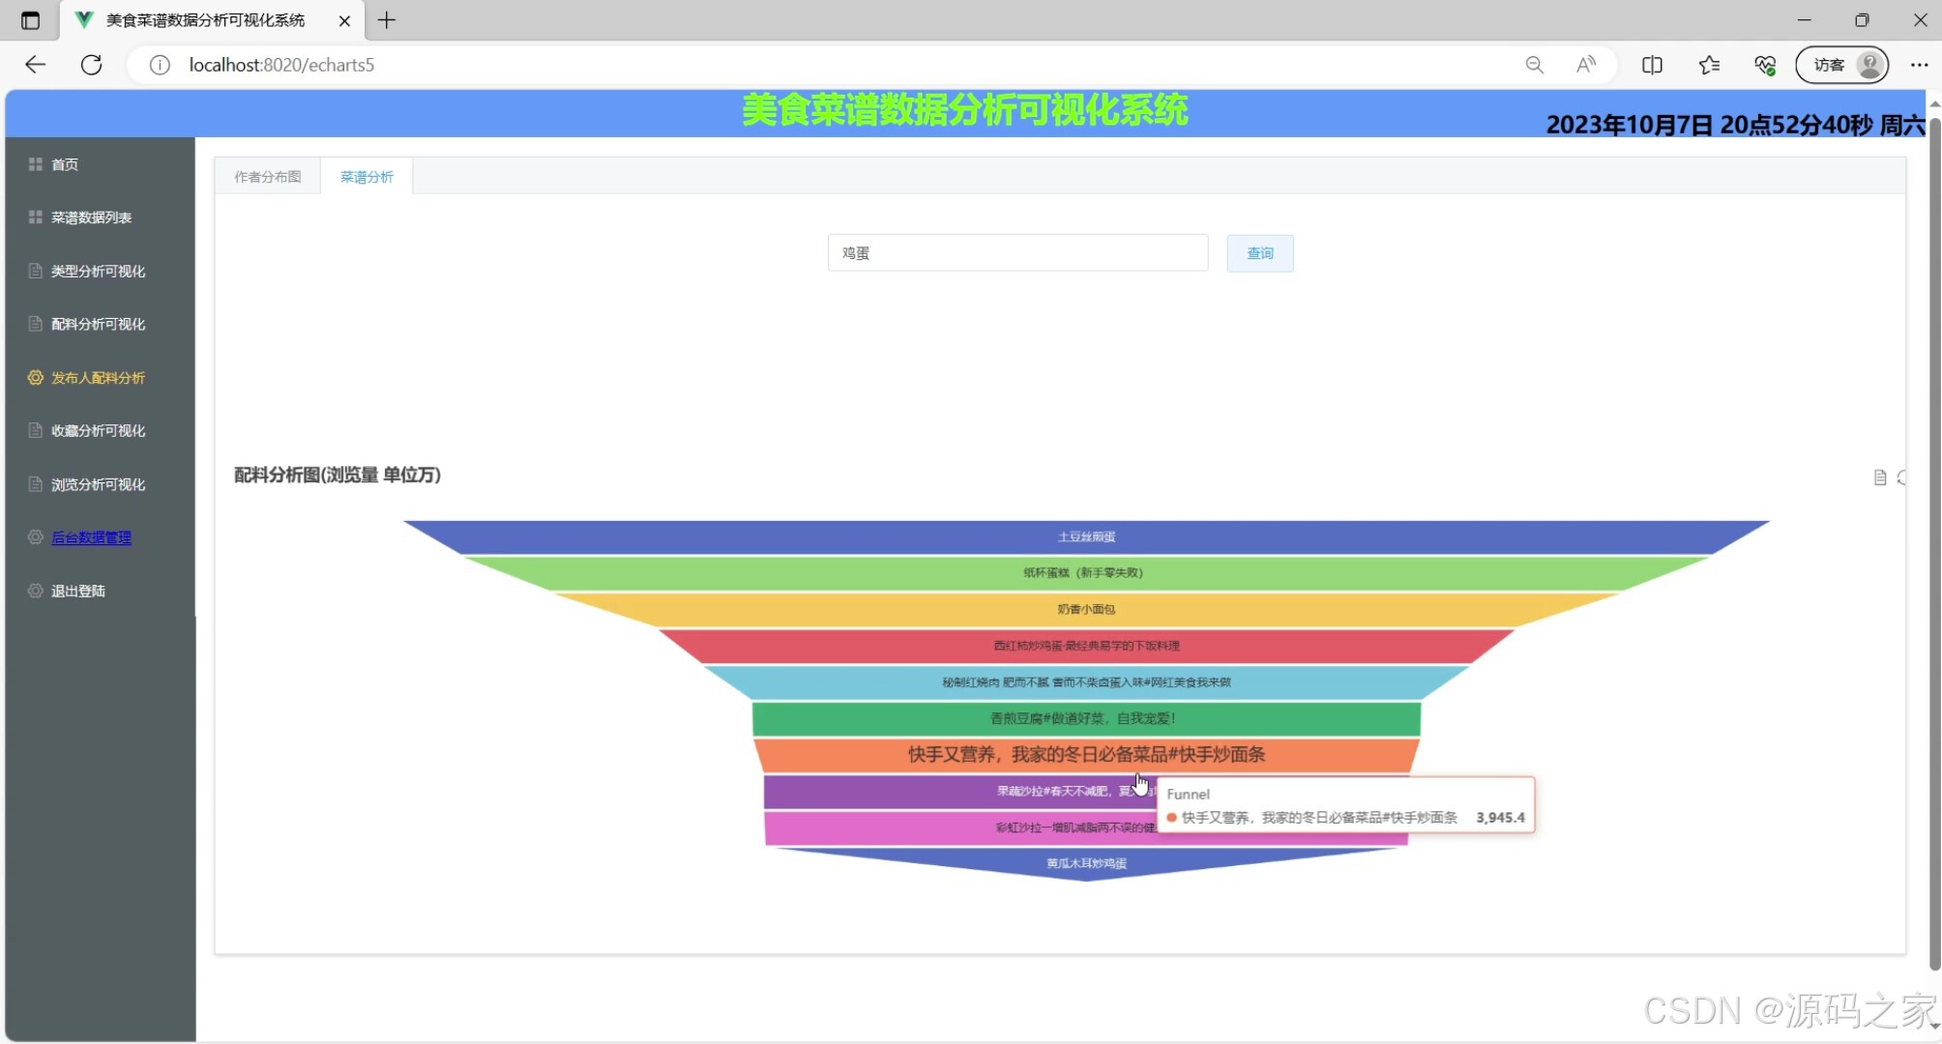Open the browser favorites star icon

click(1709, 65)
